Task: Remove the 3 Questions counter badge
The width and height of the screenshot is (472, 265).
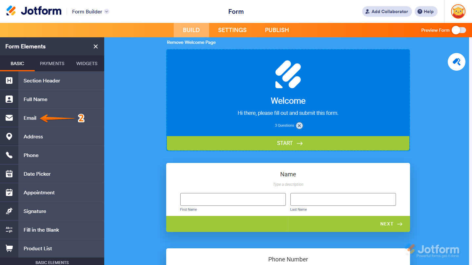Action: coord(299,125)
